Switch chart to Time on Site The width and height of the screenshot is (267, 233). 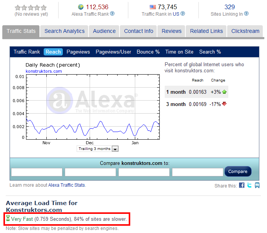click(179, 52)
